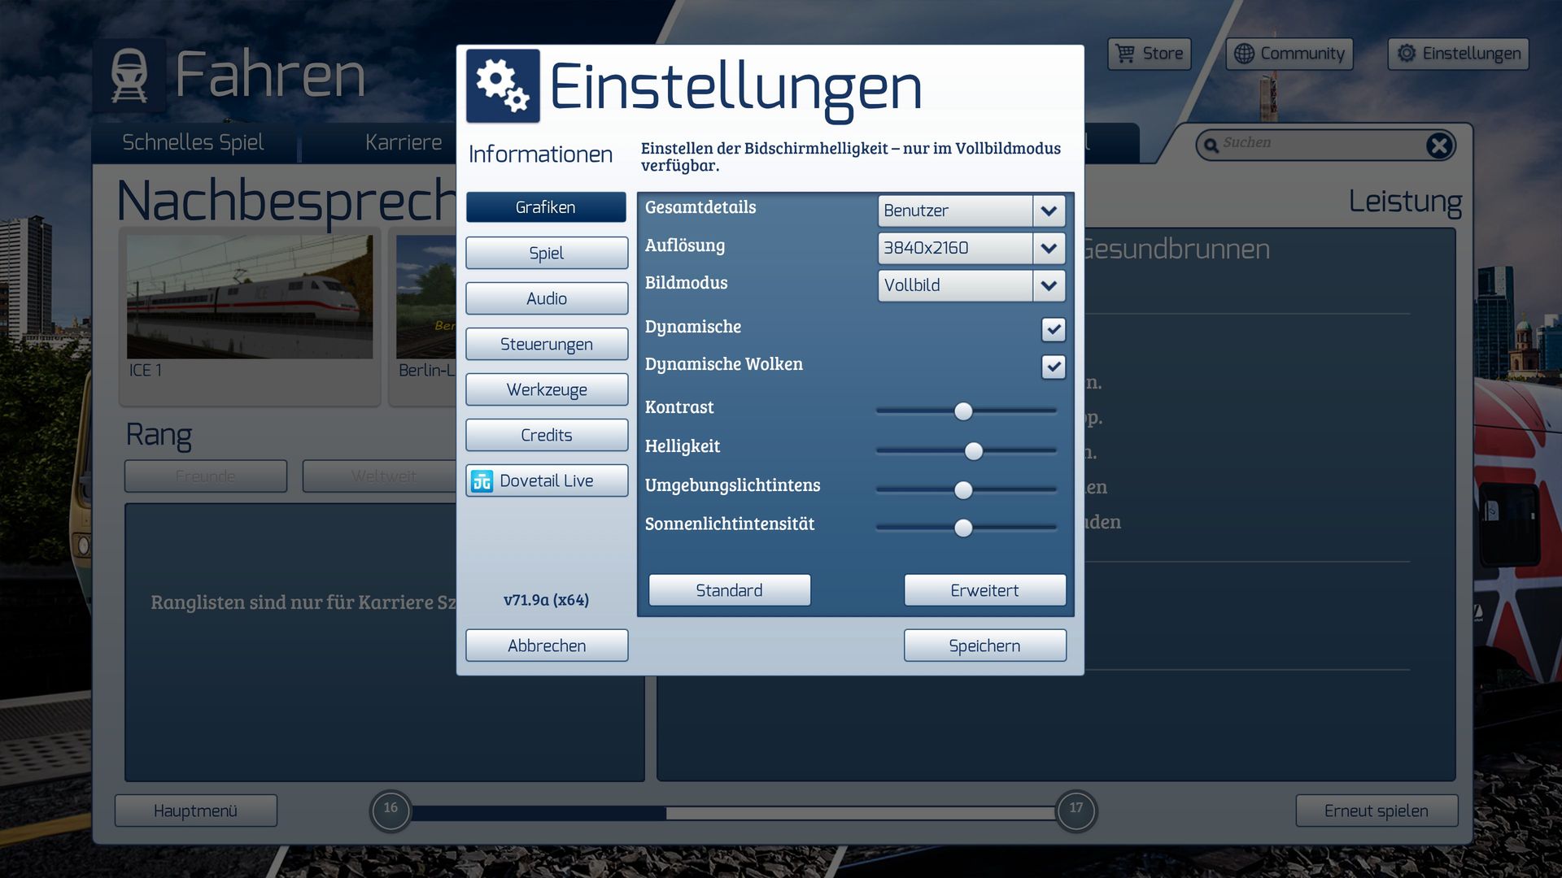
Task: Toggle the Dynamische checkbox
Action: 1053,329
